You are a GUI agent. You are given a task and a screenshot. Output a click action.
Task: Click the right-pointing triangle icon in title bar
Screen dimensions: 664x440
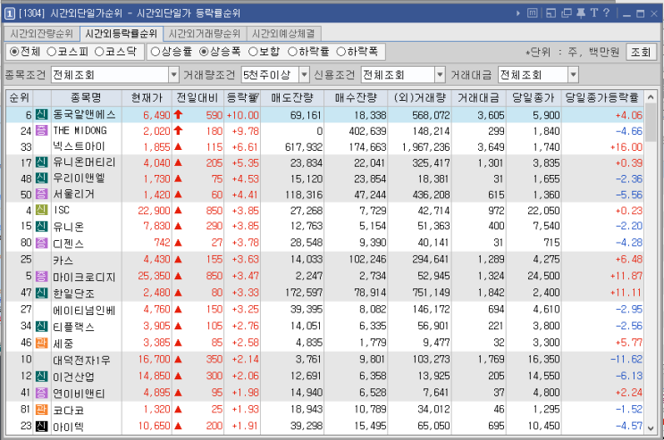518,13
